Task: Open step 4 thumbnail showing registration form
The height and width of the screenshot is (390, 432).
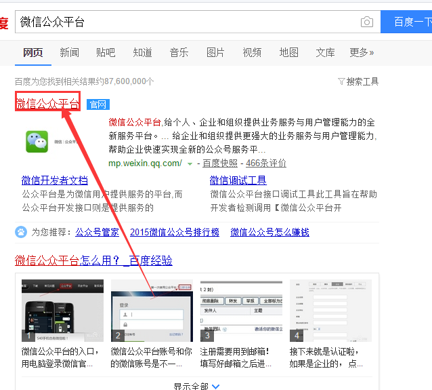Action: pos(330,311)
